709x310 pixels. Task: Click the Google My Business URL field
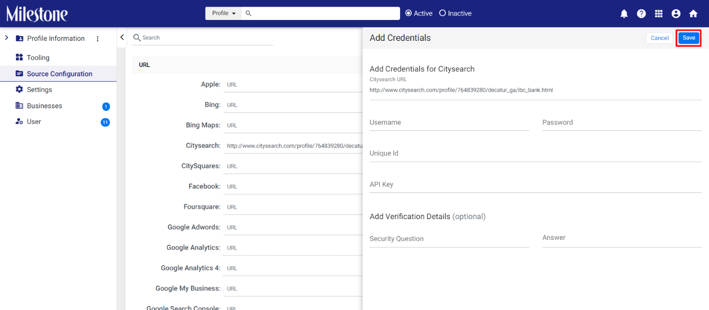tap(293, 289)
